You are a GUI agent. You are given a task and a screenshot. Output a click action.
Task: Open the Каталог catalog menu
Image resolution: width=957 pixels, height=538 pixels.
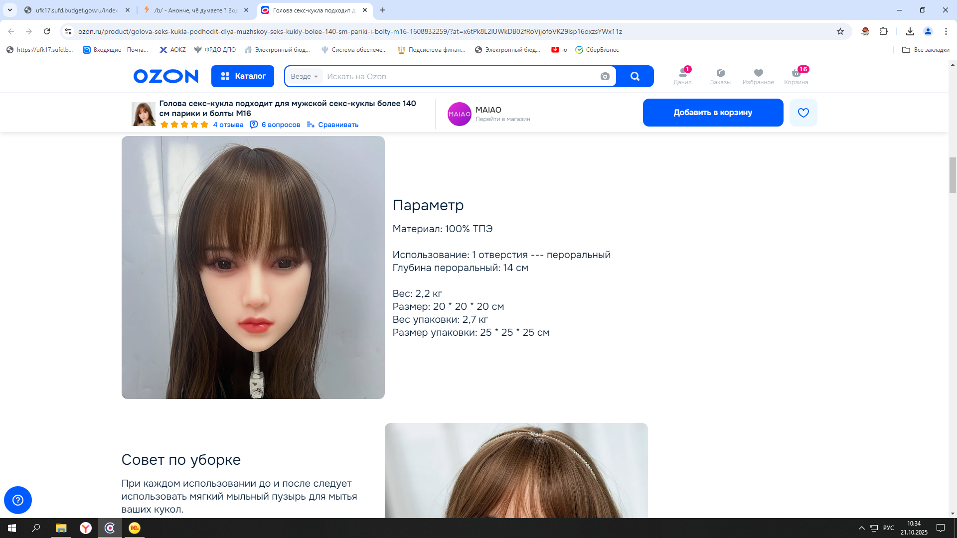(243, 76)
